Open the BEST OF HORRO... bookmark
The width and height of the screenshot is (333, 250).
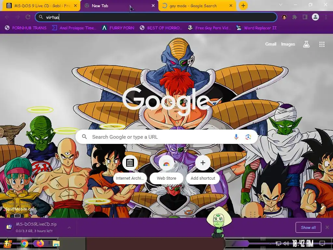click(x=161, y=28)
